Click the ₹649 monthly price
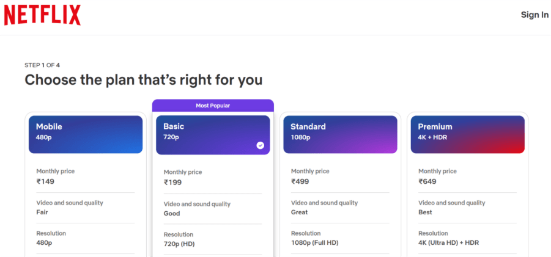551x257 pixels. [427, 181]
